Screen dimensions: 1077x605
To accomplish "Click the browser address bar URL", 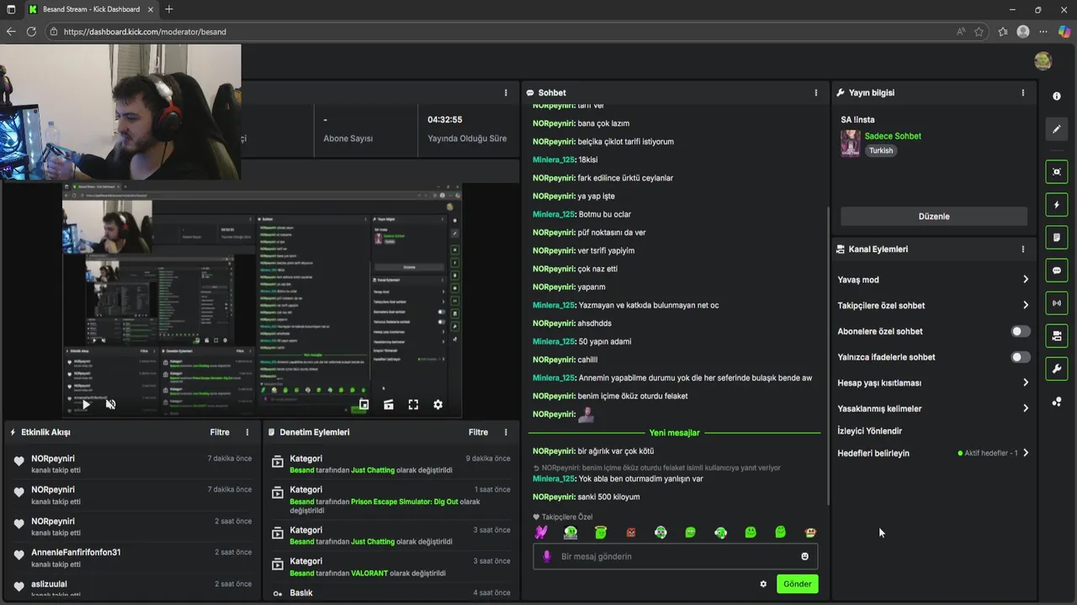I will (145, 32).
